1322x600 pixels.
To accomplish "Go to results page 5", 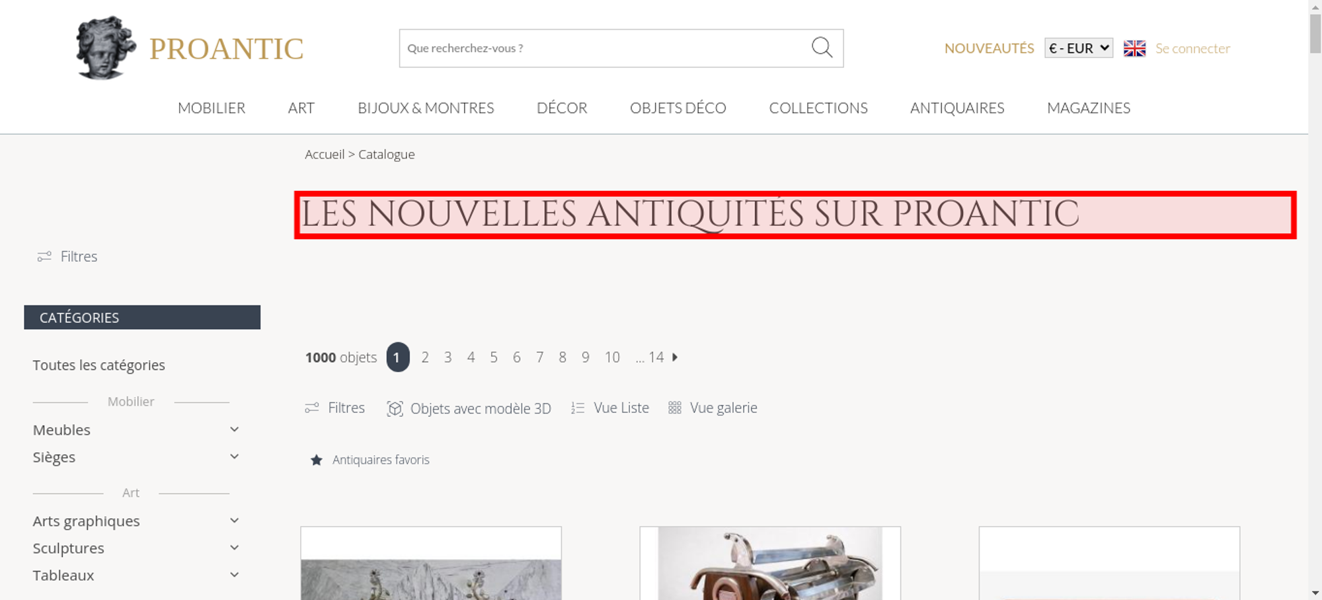I will [x=494, y=357].
